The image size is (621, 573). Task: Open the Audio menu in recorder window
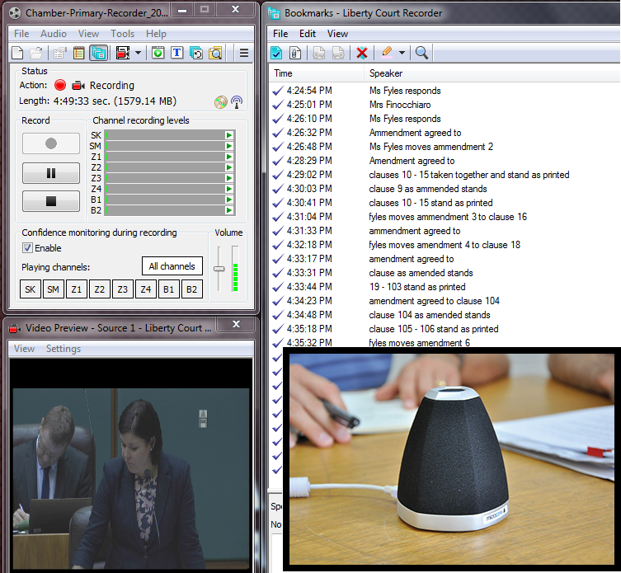(54, 34)
